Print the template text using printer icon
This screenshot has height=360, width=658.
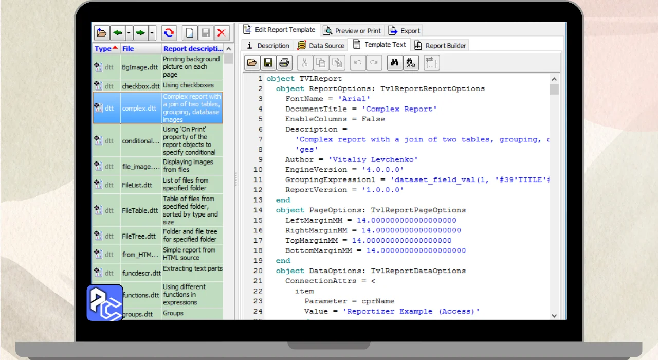284,63
